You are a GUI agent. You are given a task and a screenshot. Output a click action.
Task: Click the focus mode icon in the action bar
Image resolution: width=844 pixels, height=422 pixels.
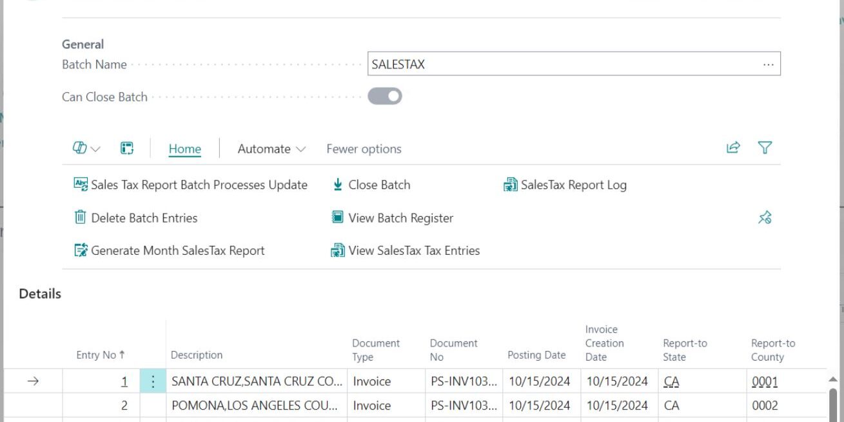pyautogui.click(x=127, y=148)
